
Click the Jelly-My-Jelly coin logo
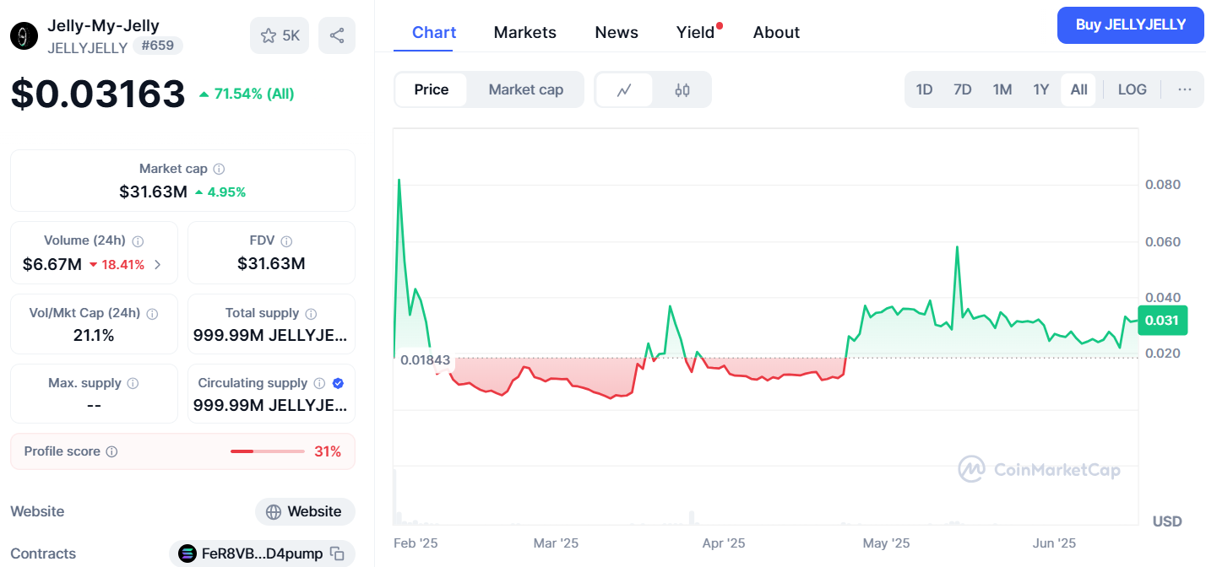(24, 35)
